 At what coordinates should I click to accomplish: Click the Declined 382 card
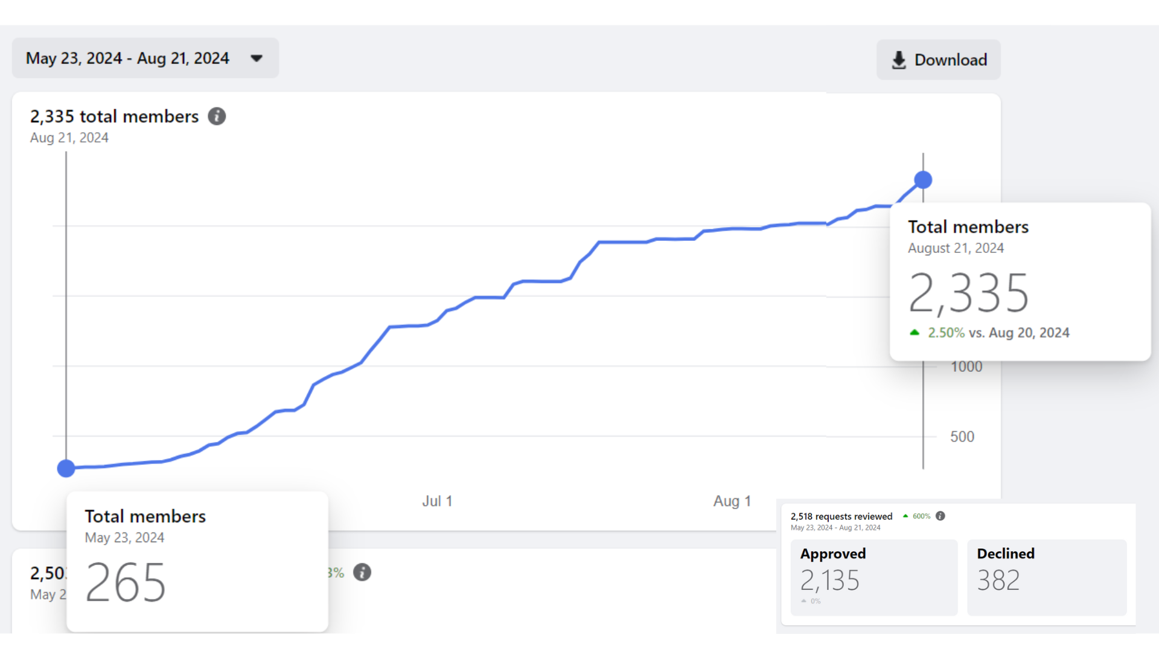tap(1046, 577)
